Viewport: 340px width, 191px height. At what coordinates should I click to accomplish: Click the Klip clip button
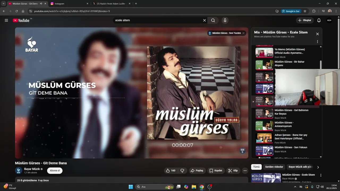pyautogui.click(x=233, y=171)
